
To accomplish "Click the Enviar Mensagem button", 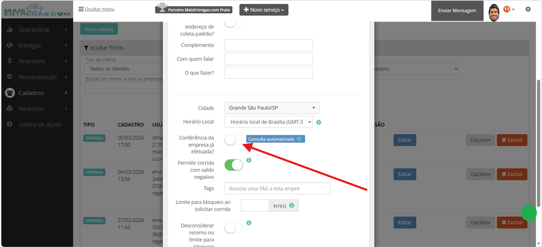I will click(x=457, y=11).
